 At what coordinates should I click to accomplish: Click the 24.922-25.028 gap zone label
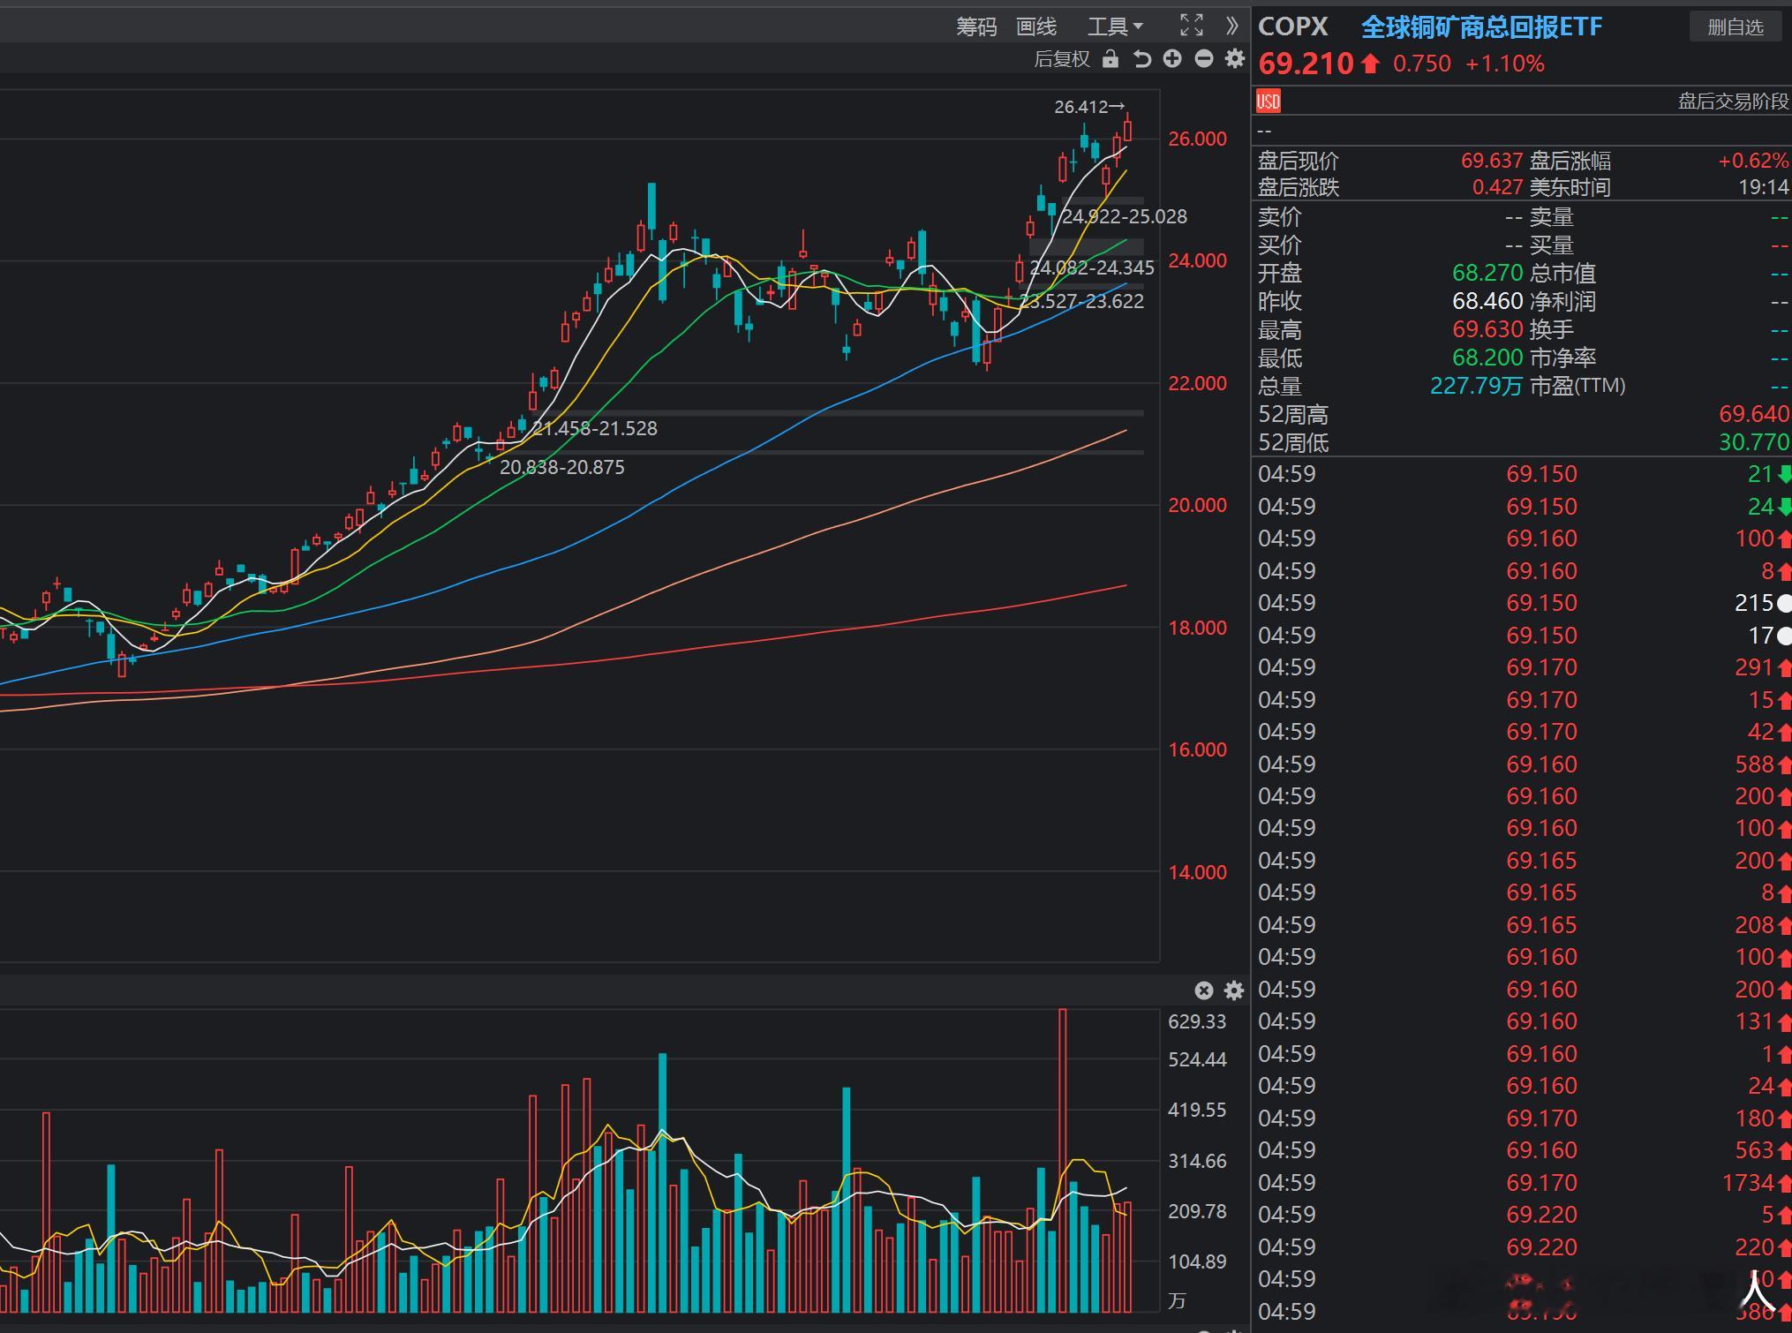click(1124, 216)
